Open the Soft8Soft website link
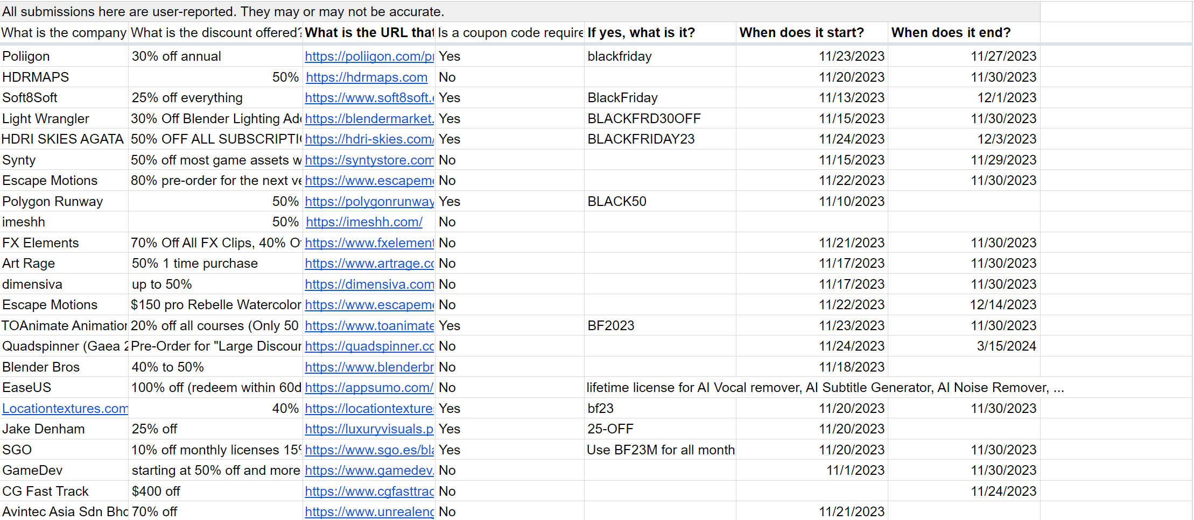Viewport: 1194px width, 520px height. click(369, 98)
